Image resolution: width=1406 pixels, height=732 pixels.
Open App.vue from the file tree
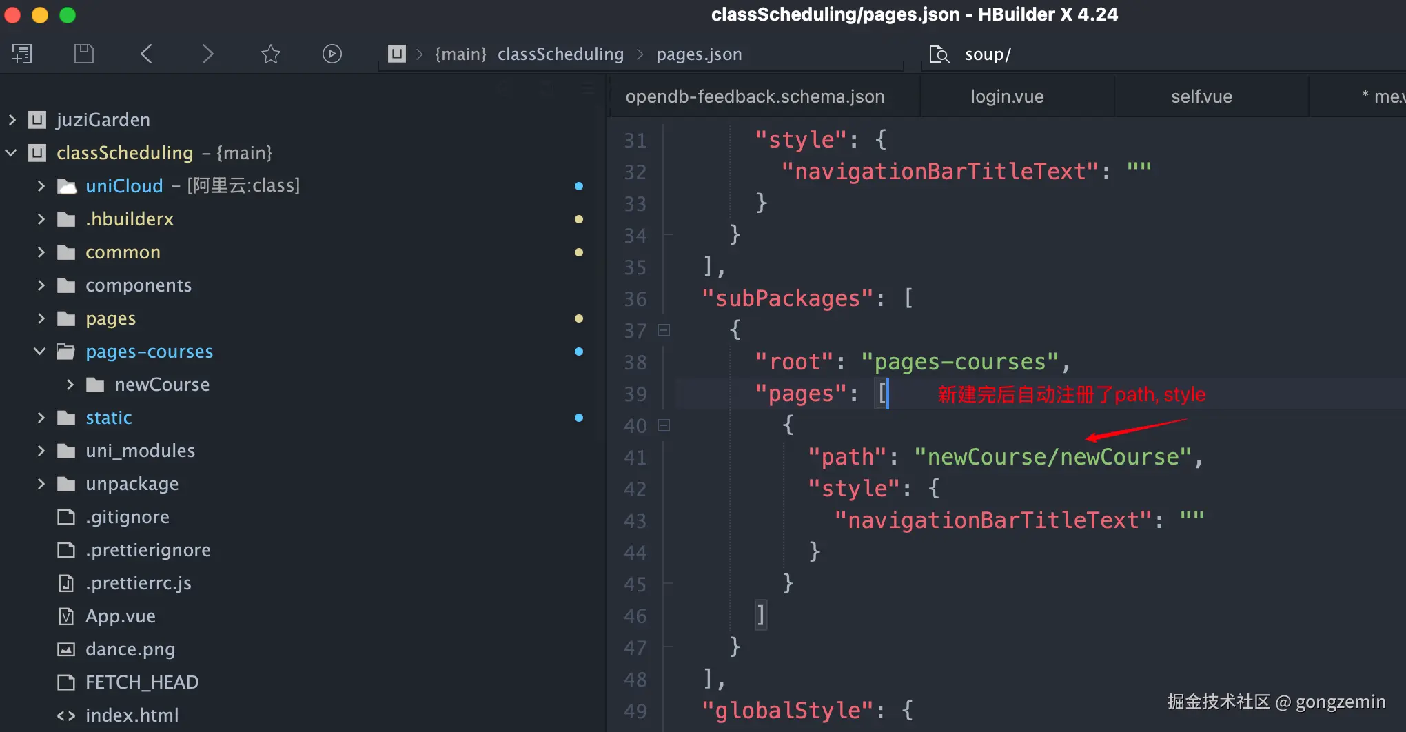click(120, 616)
